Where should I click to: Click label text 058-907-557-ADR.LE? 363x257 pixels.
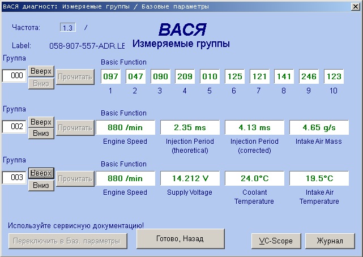(x=87, y=46)
